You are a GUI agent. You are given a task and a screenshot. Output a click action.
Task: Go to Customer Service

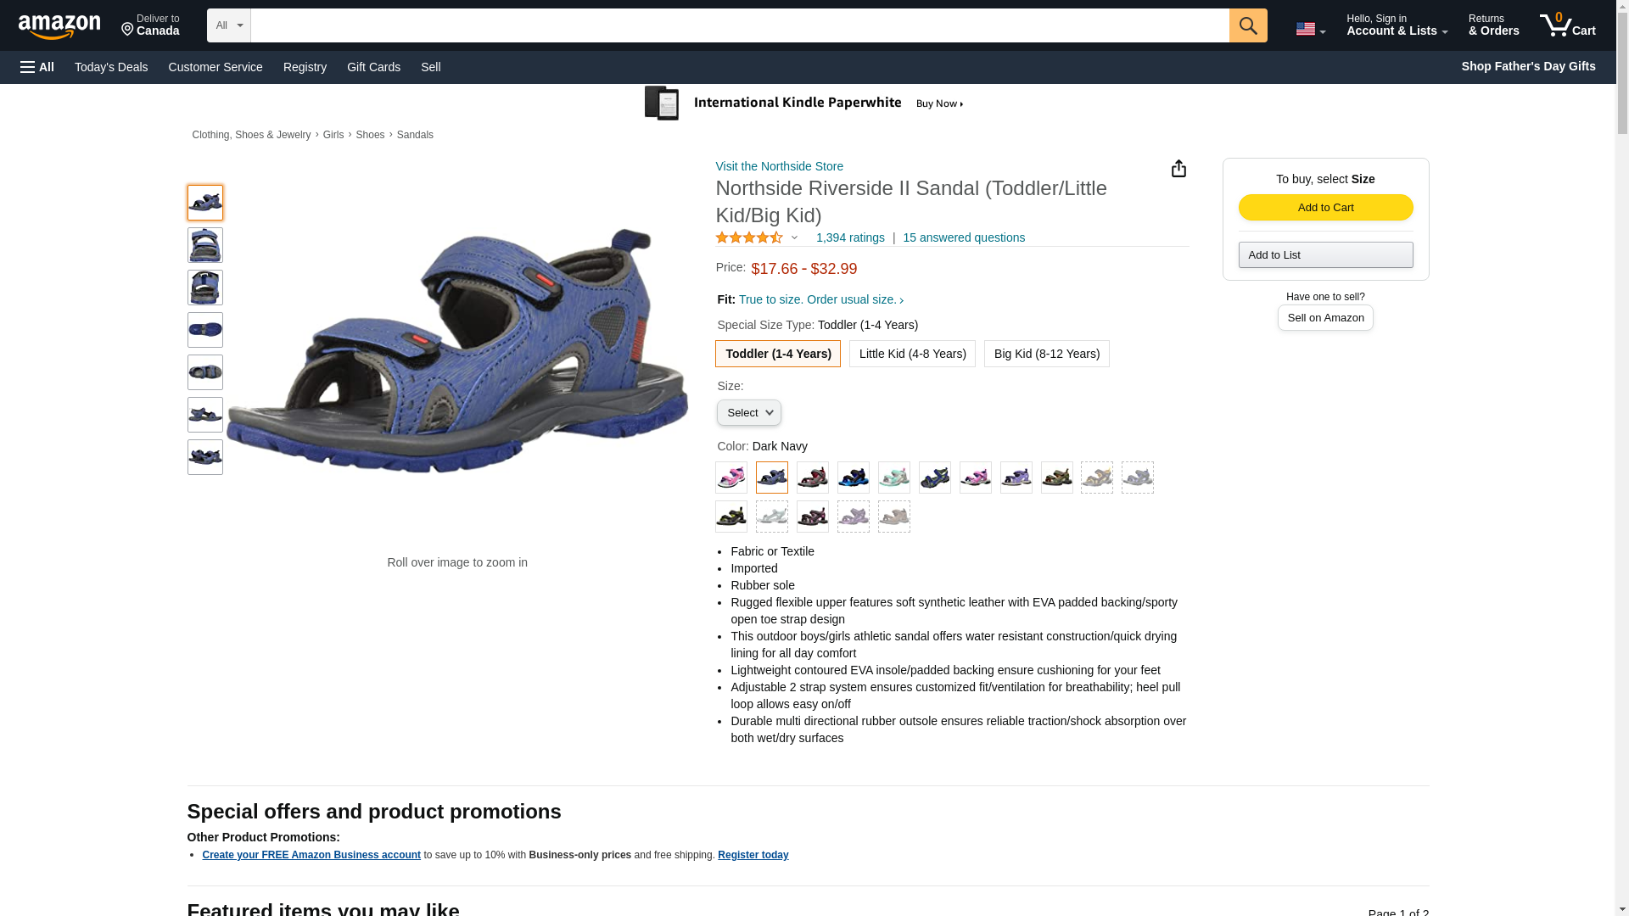coord(216,67)
